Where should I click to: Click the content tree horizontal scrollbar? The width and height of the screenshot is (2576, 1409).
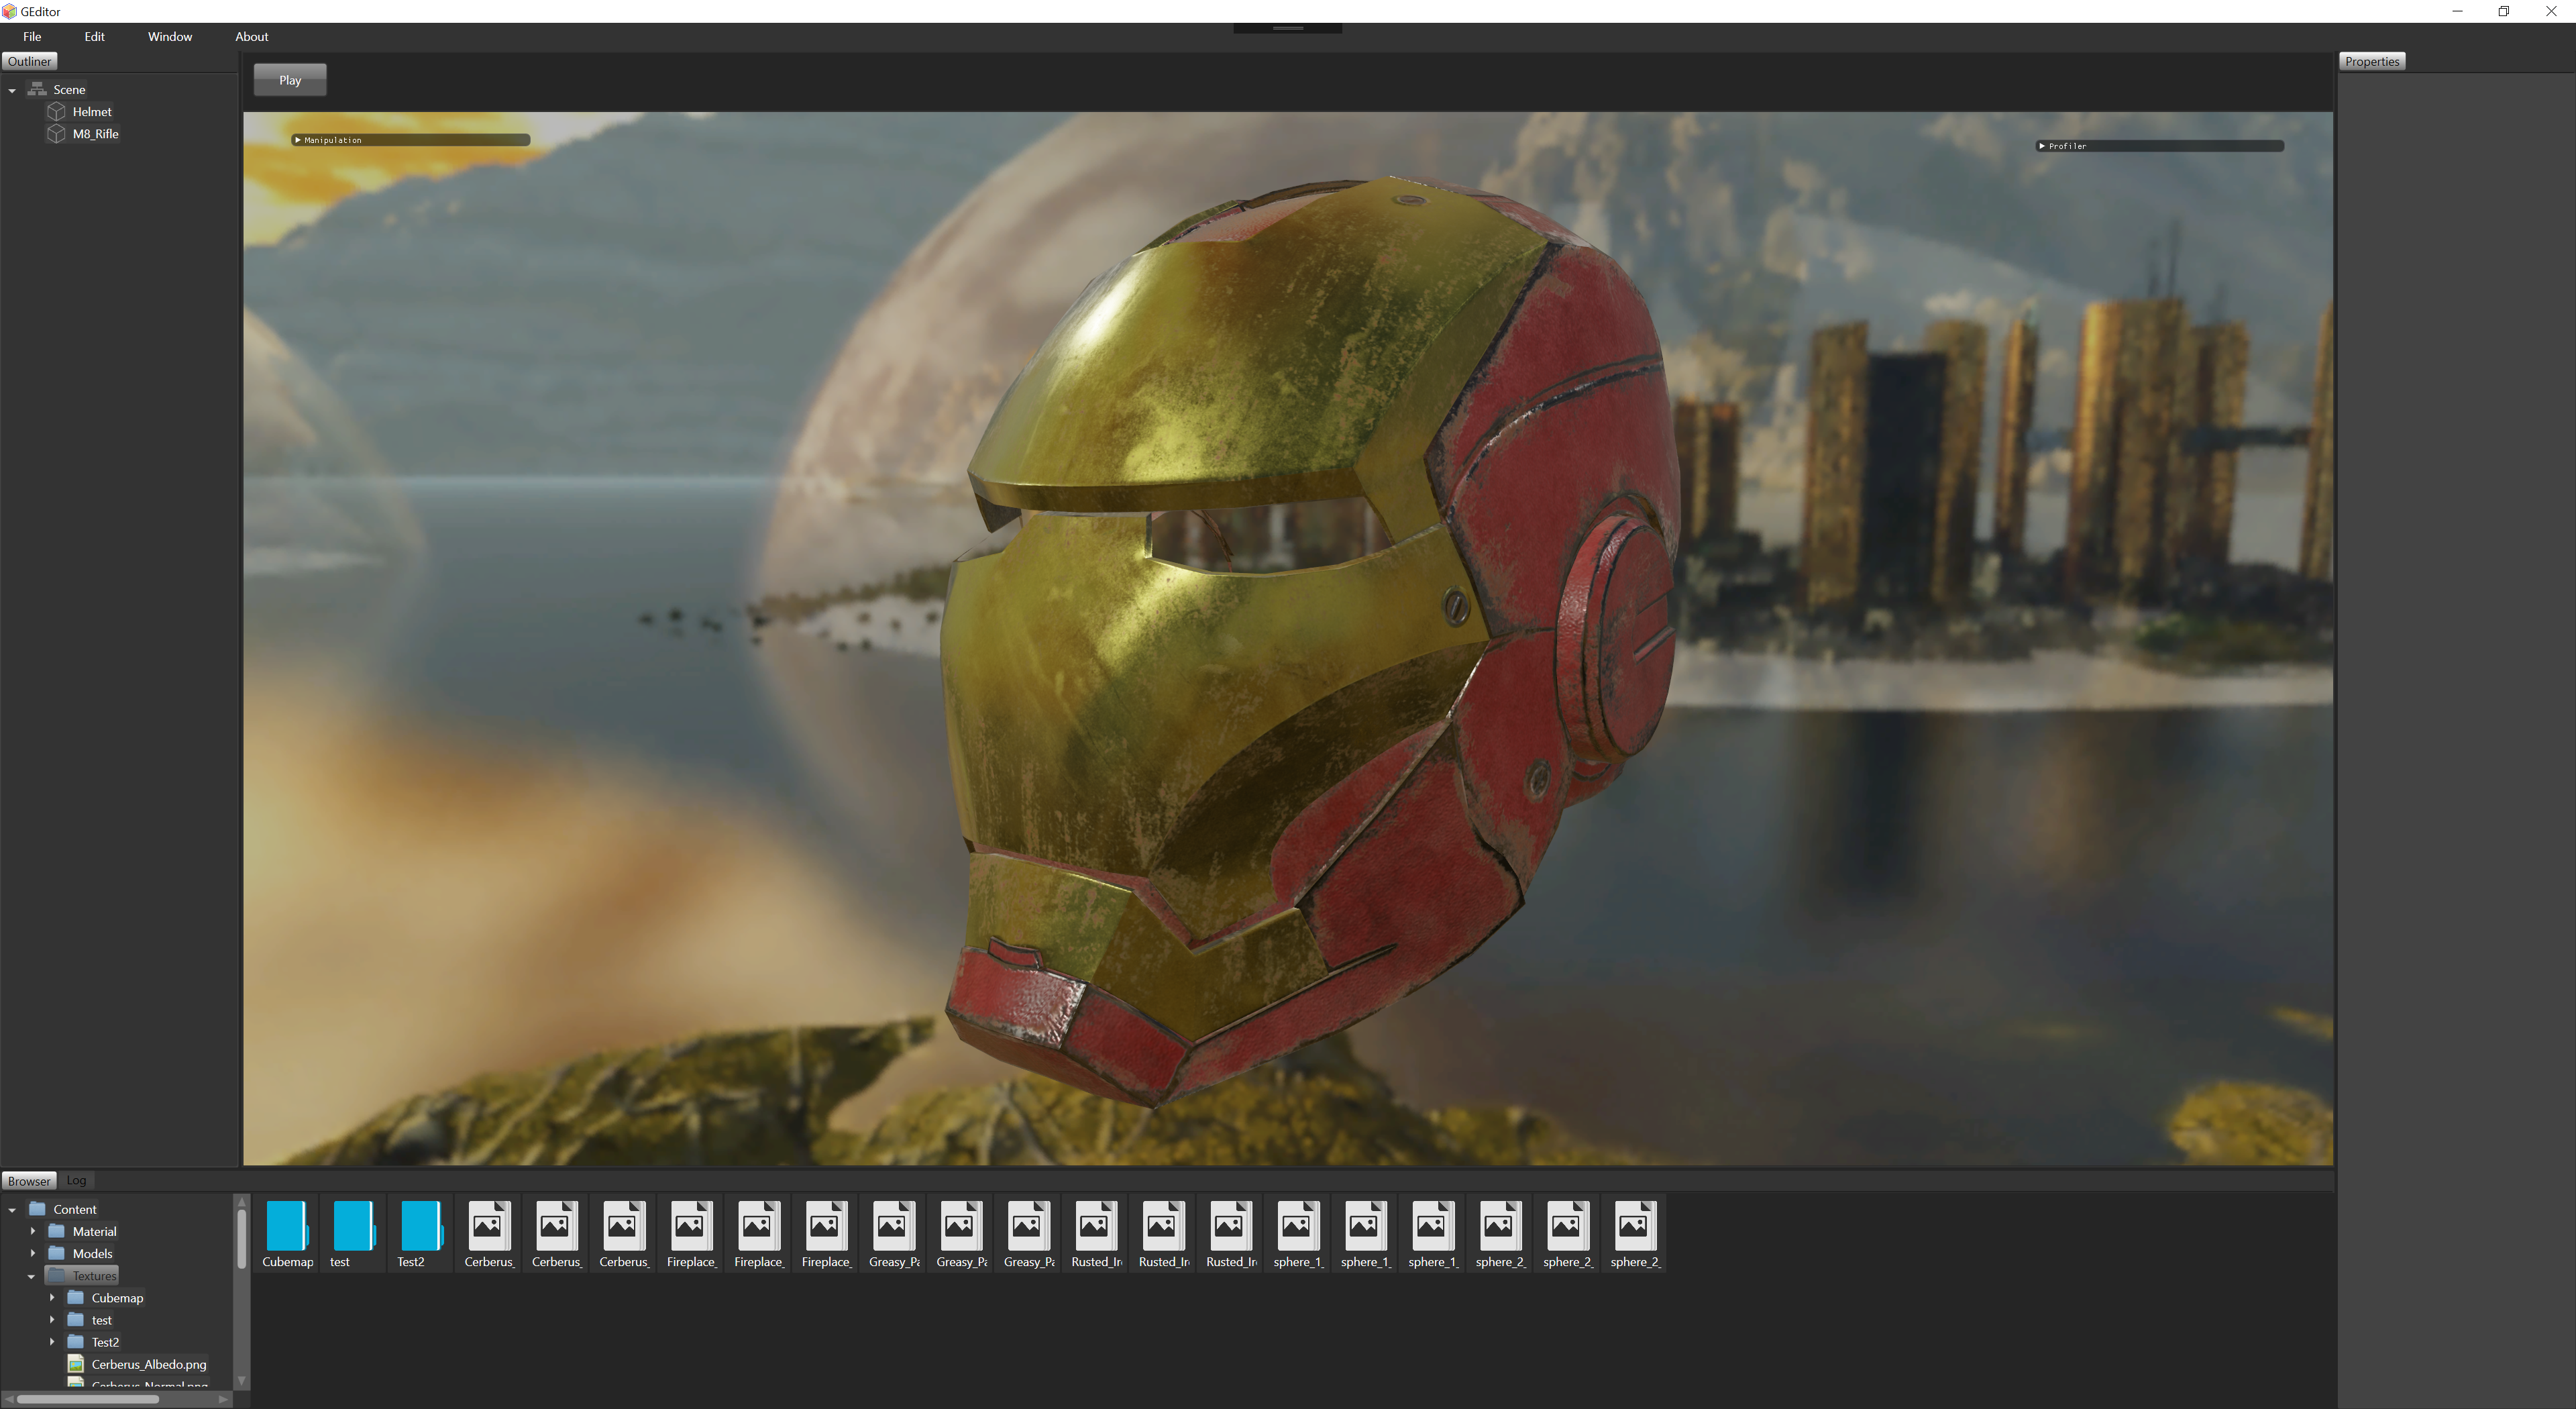click(x=88, y=1399)
